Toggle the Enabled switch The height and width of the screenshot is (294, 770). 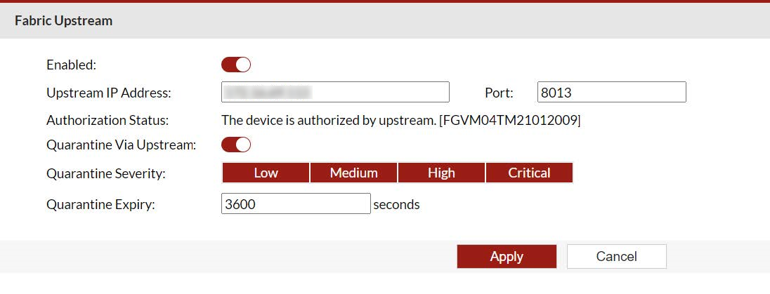(236, 65)
